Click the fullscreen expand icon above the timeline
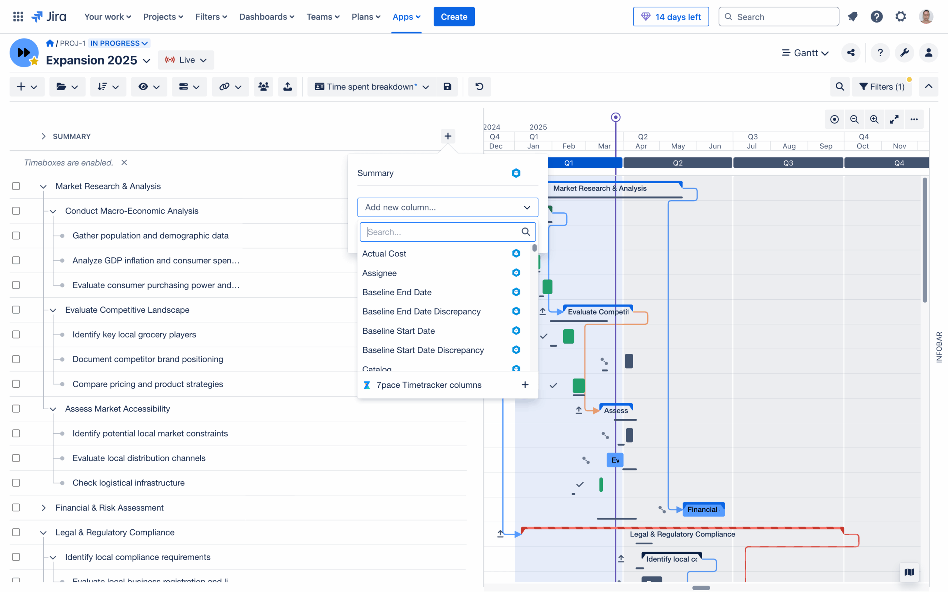948x592 pixels. (x=894, y=120)
